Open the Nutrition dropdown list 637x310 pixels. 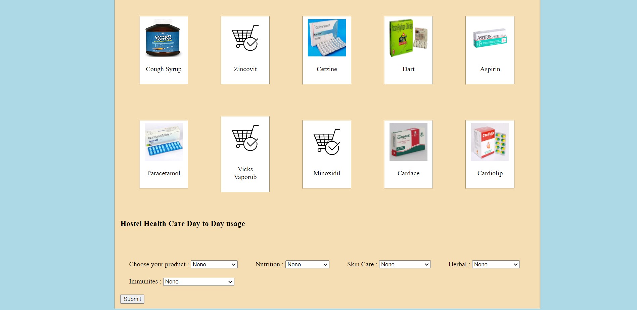307,264
